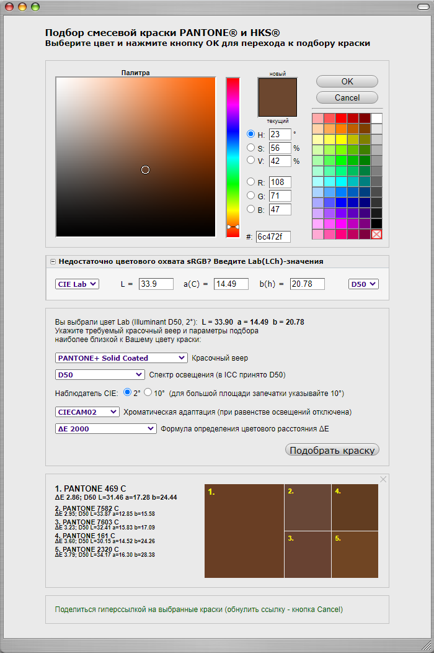434x653 pixels.
Task: Click the Поделиться гиперссылкой share link
Action: click(199, 610)
